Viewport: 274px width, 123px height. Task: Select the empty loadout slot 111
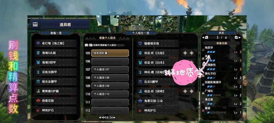(110, 102)
